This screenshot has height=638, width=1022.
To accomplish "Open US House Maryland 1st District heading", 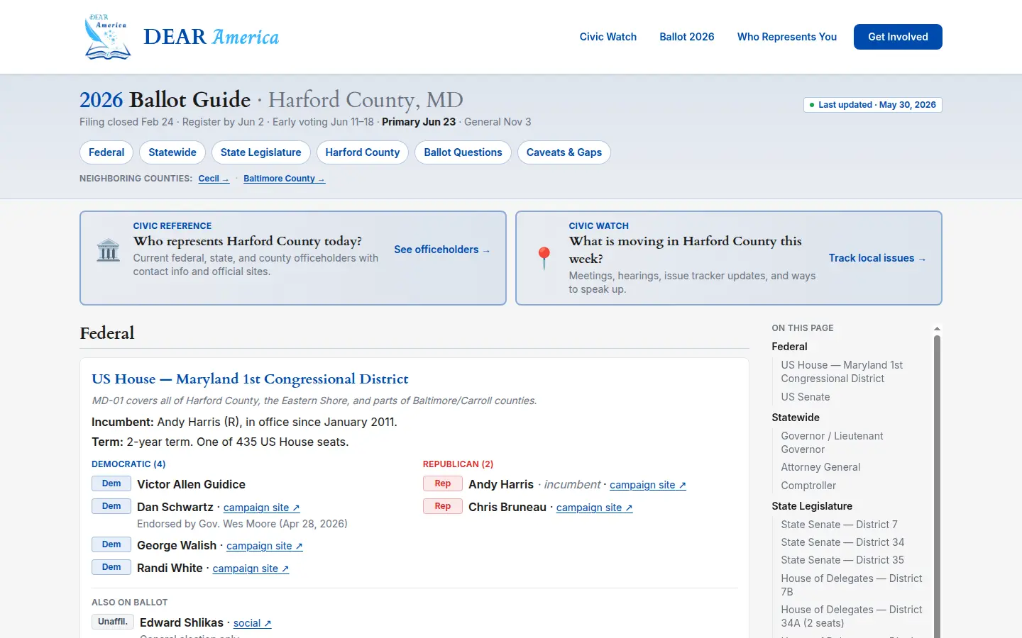I will click(250, 379).
